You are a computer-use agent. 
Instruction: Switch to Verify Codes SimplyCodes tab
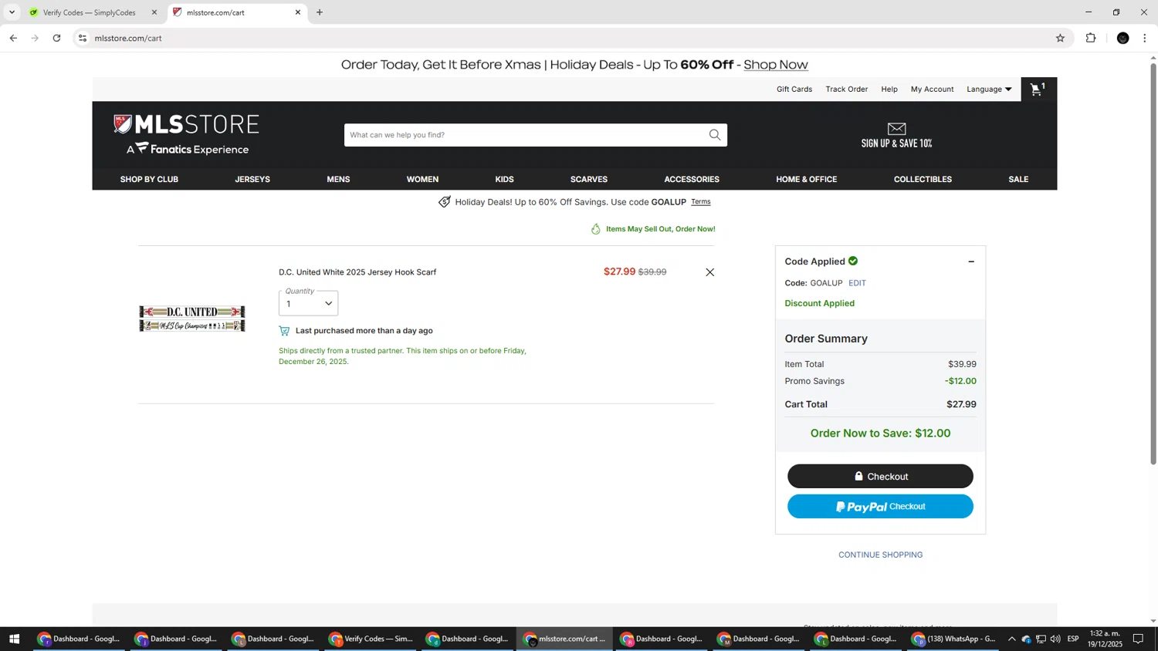(89, 12)
